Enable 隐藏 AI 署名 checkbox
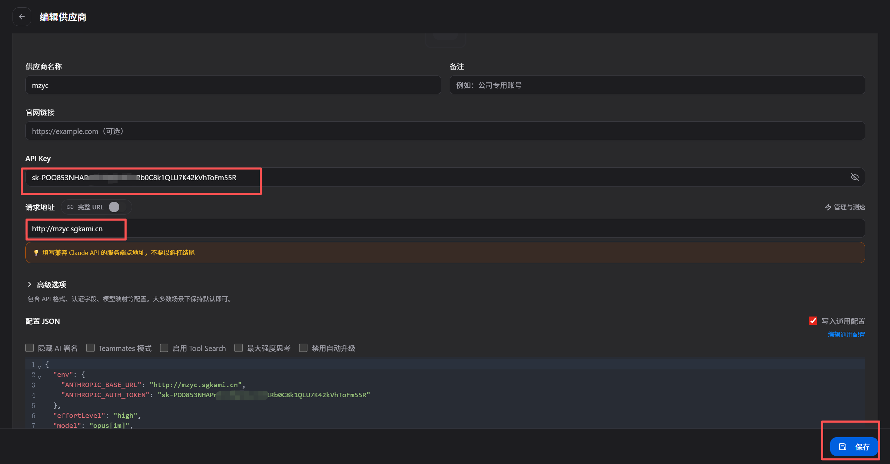Viewport: 890px width, 464px height. [x=30, y=348]
